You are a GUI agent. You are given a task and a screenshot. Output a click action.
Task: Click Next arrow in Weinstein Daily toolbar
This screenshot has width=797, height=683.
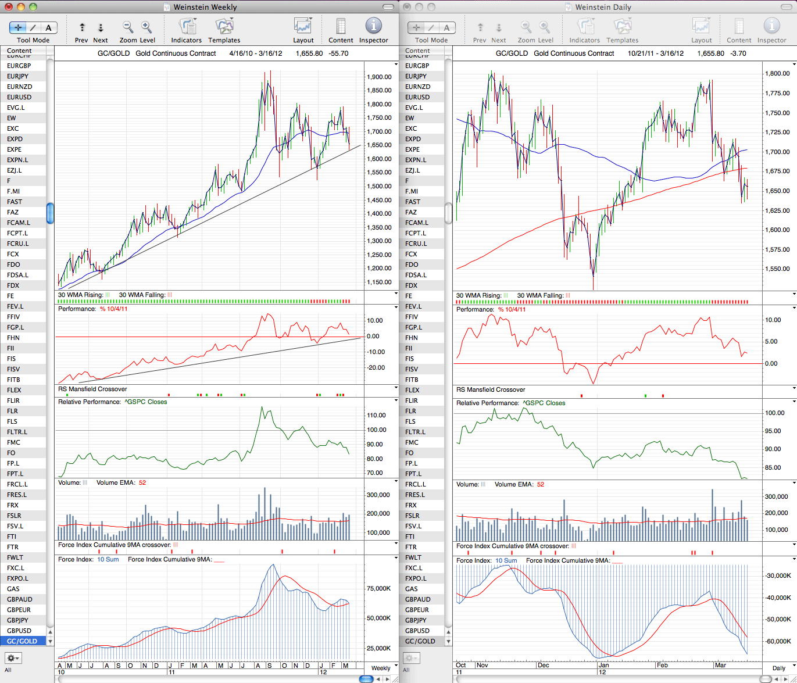point(498,27)
